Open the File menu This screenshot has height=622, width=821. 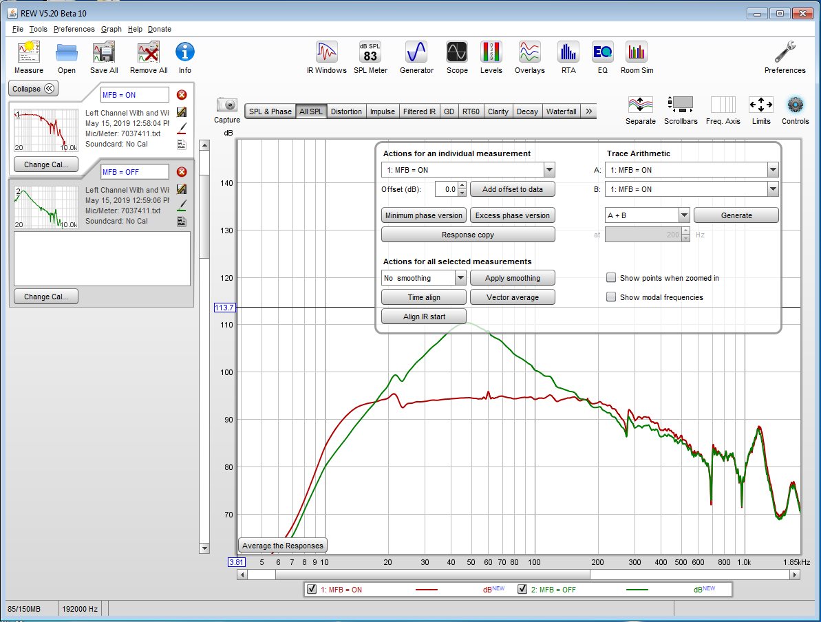[18, 29]
